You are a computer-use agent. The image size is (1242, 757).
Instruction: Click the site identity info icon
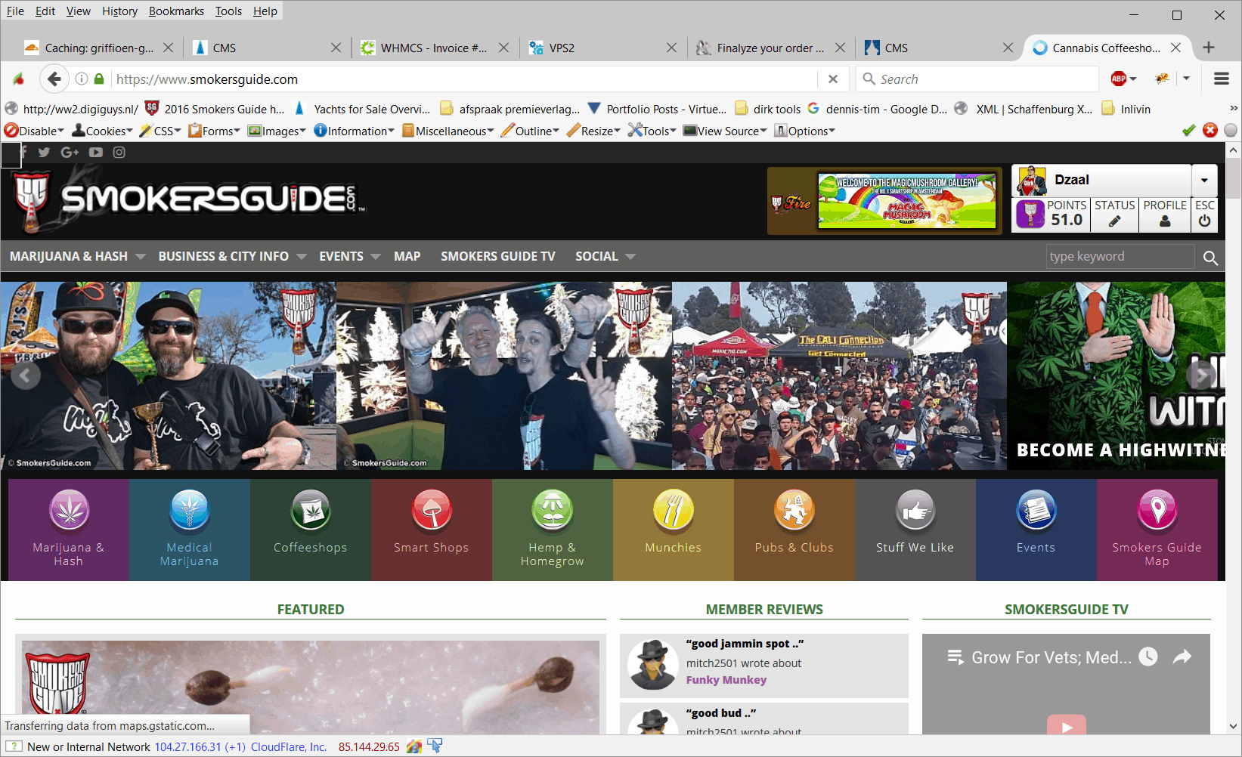pyautogui.click(x=82, y=79)
